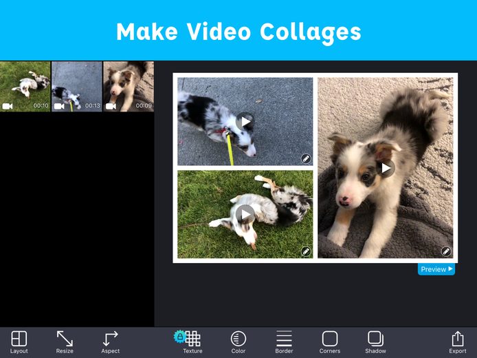The width and height of the screenshot is (477, 358).
Task: Open the Corners tool
Action: coord(330,342)
